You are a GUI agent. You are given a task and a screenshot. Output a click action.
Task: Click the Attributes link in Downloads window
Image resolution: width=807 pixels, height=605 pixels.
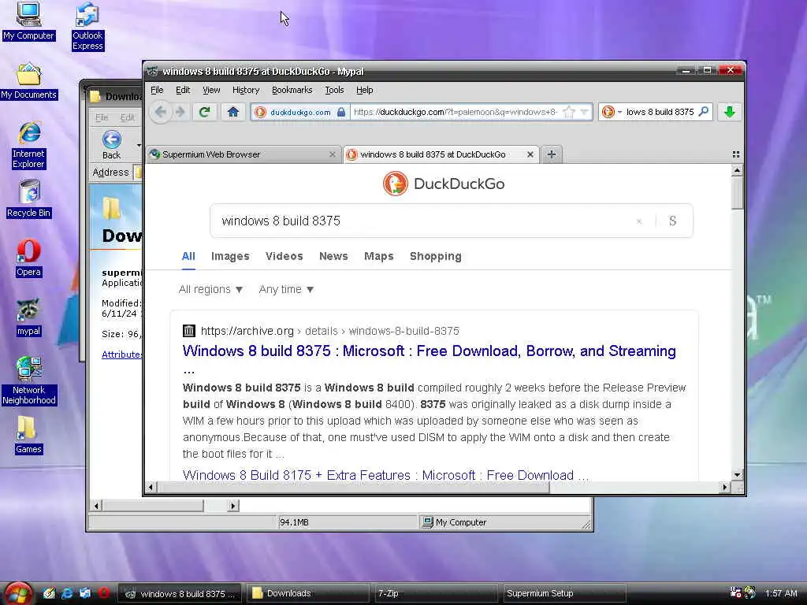(122, 354)
